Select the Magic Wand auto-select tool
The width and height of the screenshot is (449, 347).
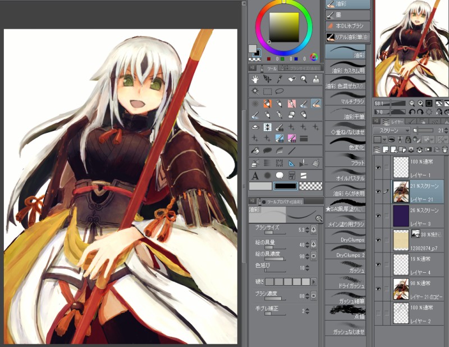[x=255, y=91]
